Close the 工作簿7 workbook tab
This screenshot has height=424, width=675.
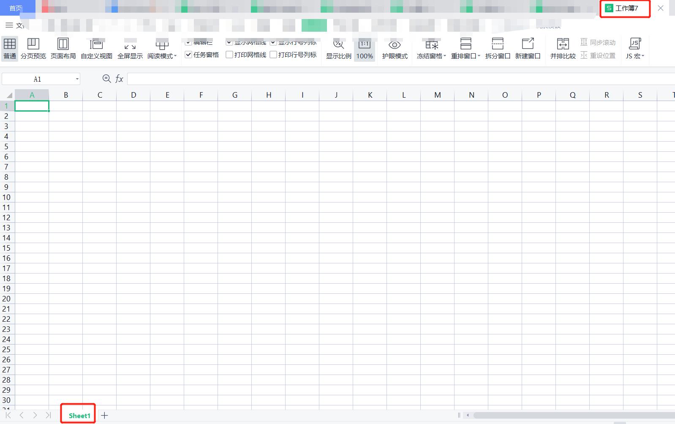click(x=661, y=8)
